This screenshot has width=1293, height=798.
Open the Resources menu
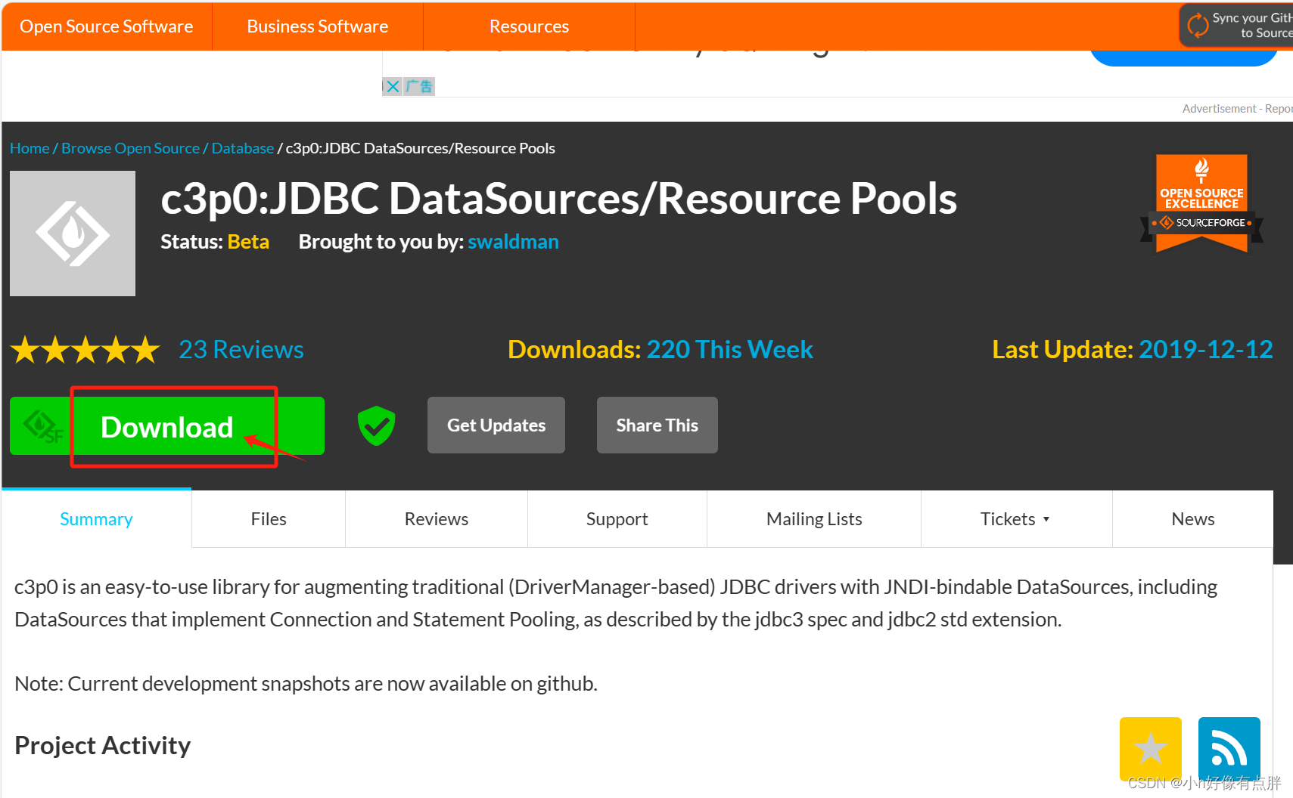click(529, 26)
